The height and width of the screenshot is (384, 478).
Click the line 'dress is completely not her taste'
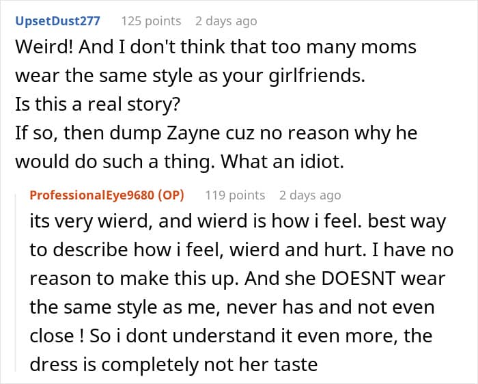pos(173,364)
